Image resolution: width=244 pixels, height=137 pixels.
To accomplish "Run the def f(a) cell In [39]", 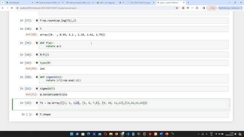I will 37,43.
